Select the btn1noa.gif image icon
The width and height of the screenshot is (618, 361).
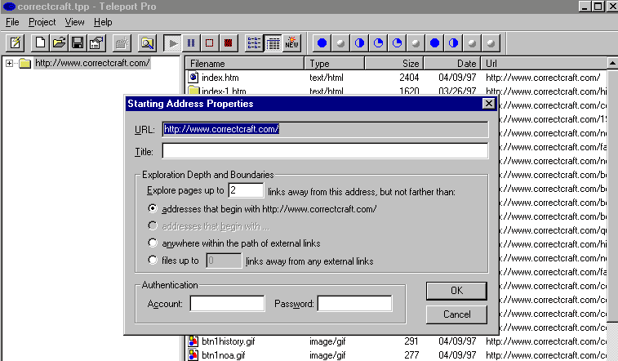point(193,354)
